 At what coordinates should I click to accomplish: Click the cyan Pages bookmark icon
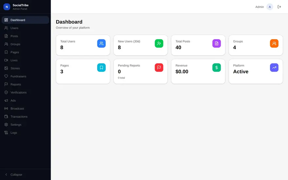101,67
